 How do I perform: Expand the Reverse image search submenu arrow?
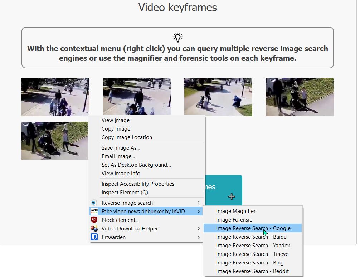point(199,203)
